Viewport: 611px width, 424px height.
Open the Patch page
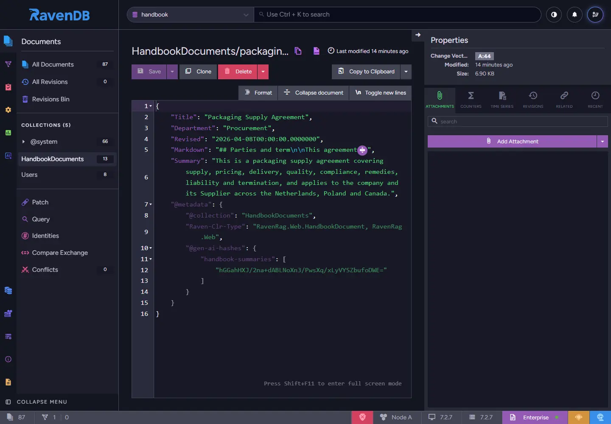[40, 202]
